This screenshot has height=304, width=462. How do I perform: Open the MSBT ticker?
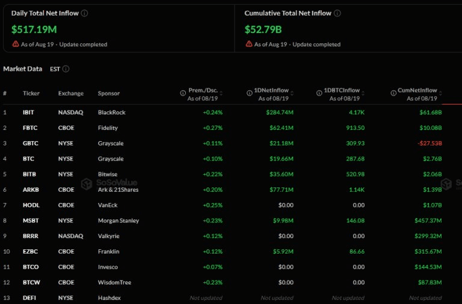[x=31, y=220]
